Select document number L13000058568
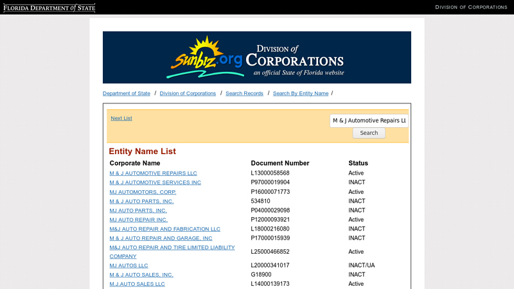 [270, 173]
